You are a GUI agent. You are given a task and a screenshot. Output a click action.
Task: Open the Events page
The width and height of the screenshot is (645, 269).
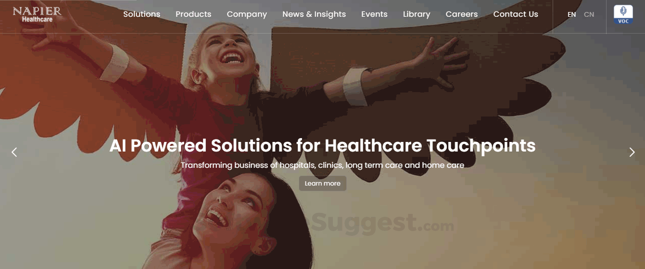(x=374, y=14)
